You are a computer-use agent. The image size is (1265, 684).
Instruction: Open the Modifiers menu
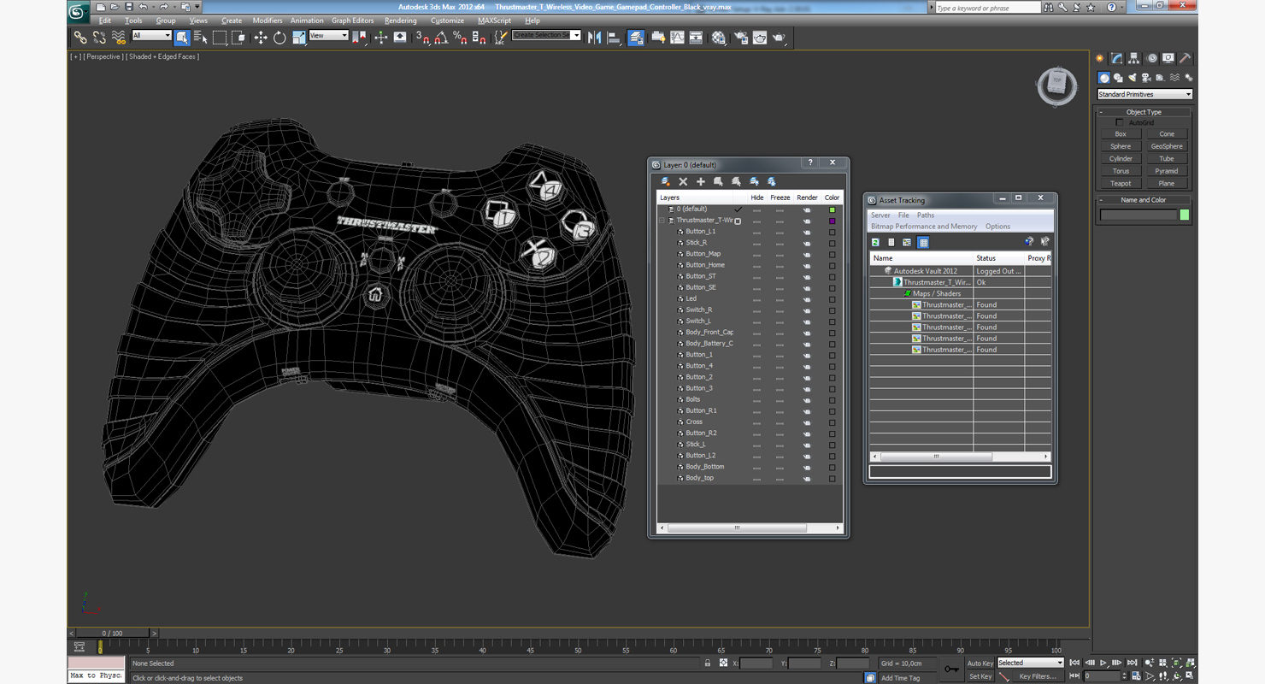268,21
